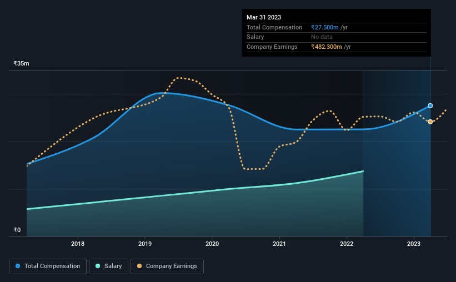This screenshot has height=282, width=456.
Task: Click the ₹27.500m total compensation value
Action: point(324,27)
